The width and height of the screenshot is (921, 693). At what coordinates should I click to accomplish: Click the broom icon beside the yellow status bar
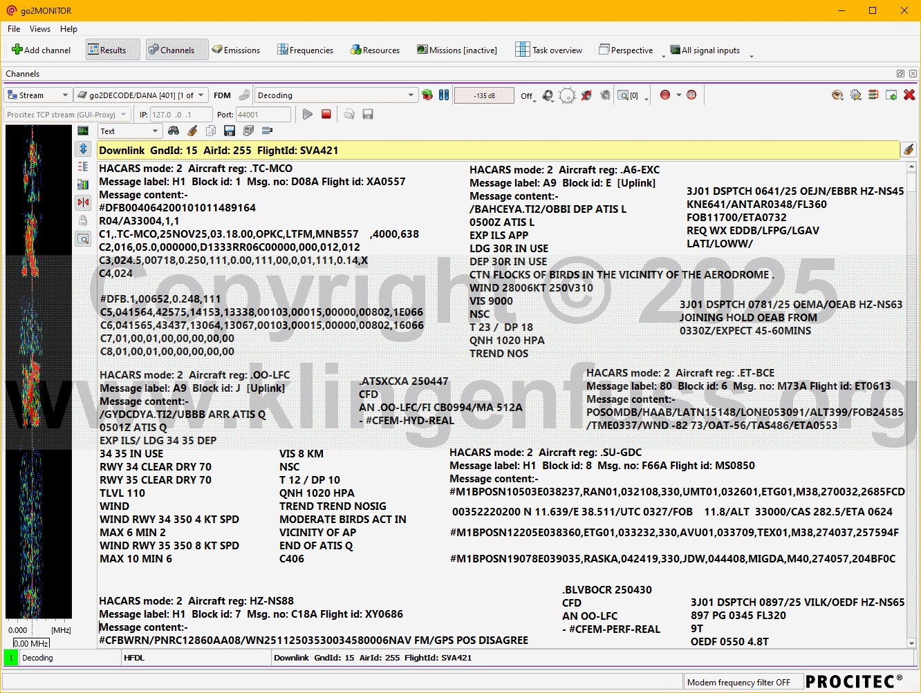[x=909, y=150]
